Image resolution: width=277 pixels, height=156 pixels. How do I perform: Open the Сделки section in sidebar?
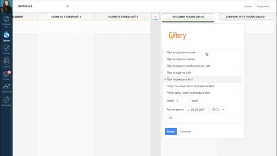(6, 36)
